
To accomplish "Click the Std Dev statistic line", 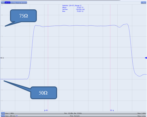I will coord(73,9).
